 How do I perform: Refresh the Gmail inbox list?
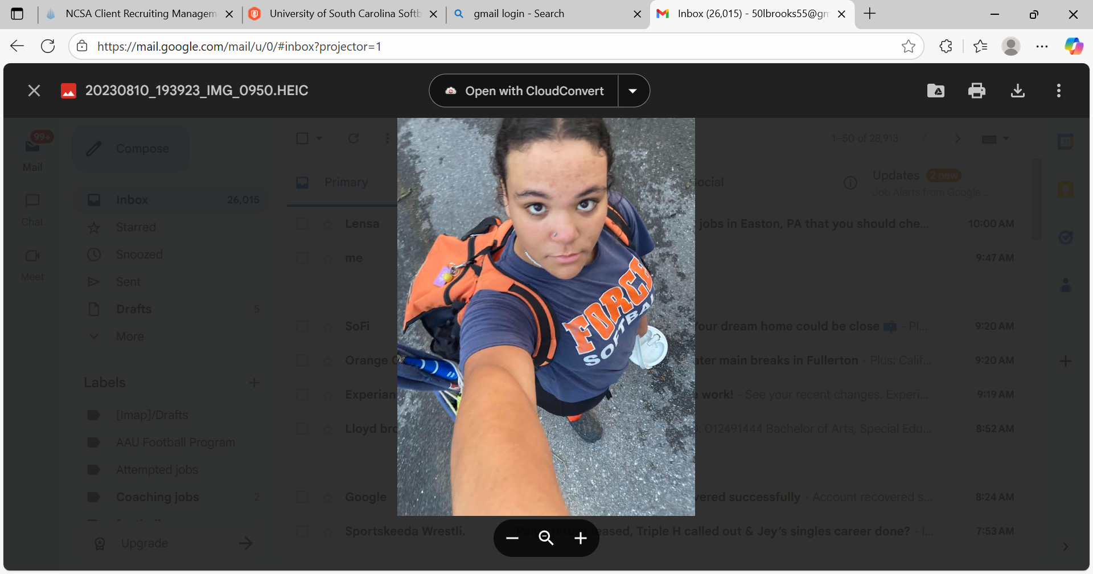tap(354, 138)
